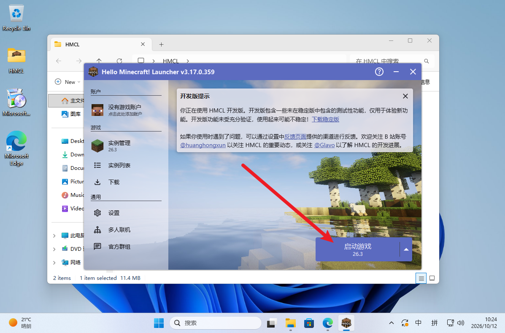Go back in File Explorer
The width and height of the screenshot is (505, 333).
coord(59,61)
